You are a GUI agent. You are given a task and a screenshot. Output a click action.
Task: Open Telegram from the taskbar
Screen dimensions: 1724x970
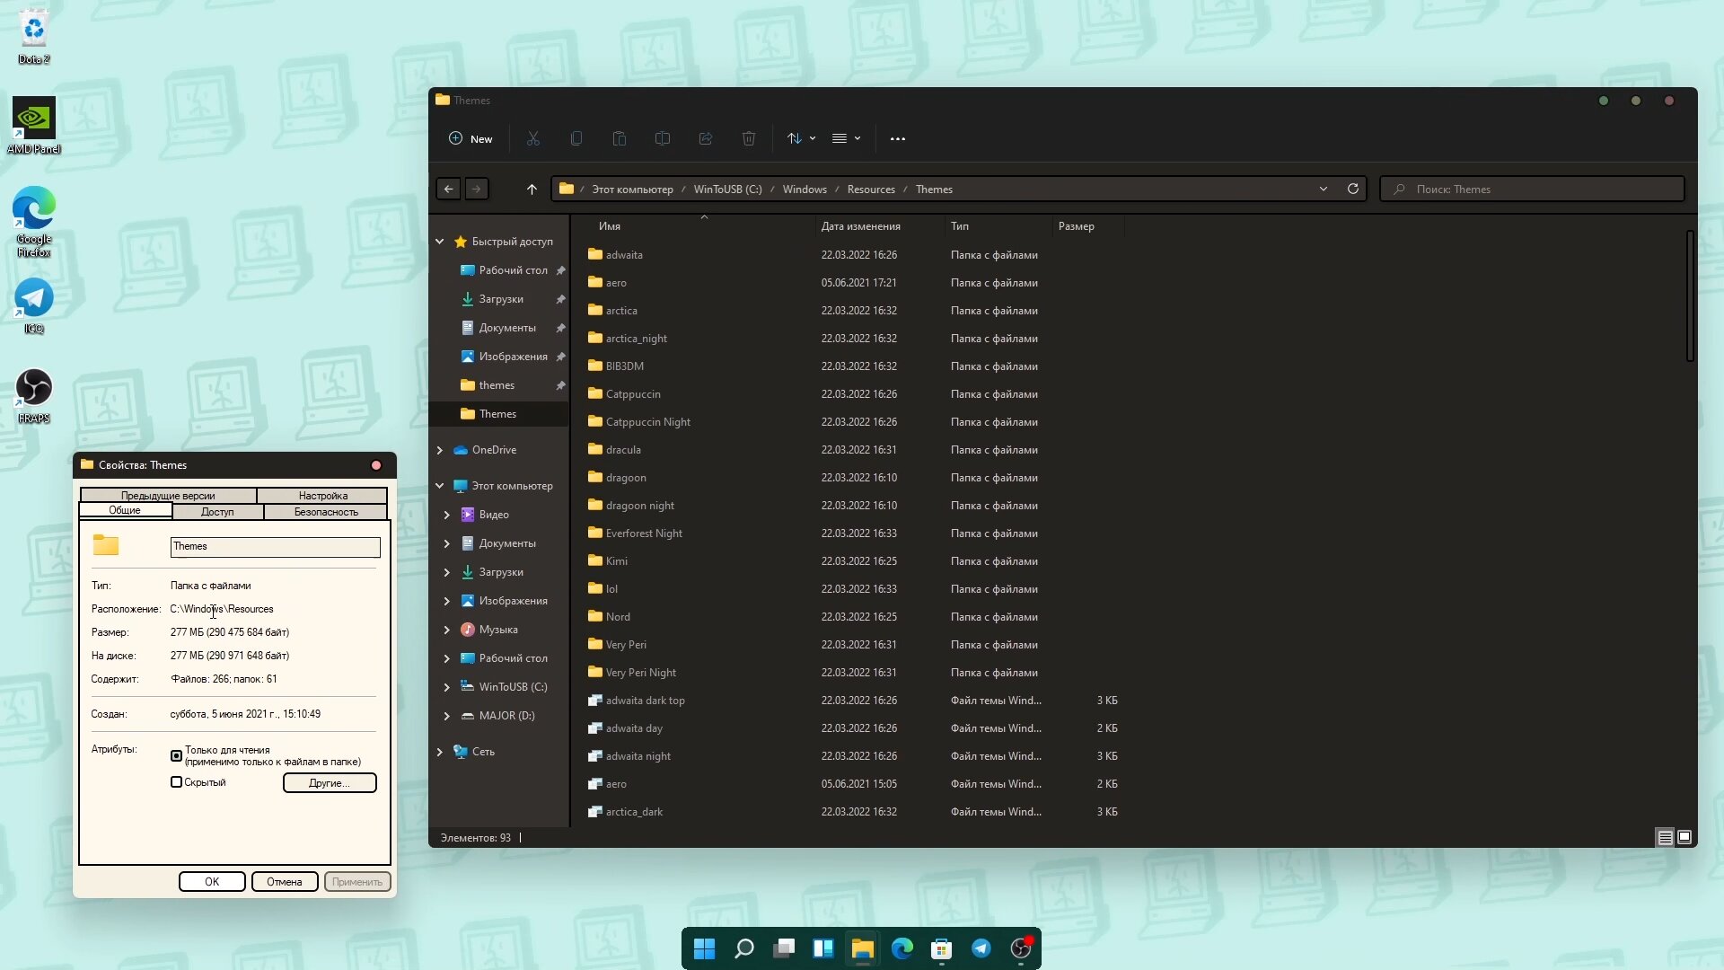981,948
